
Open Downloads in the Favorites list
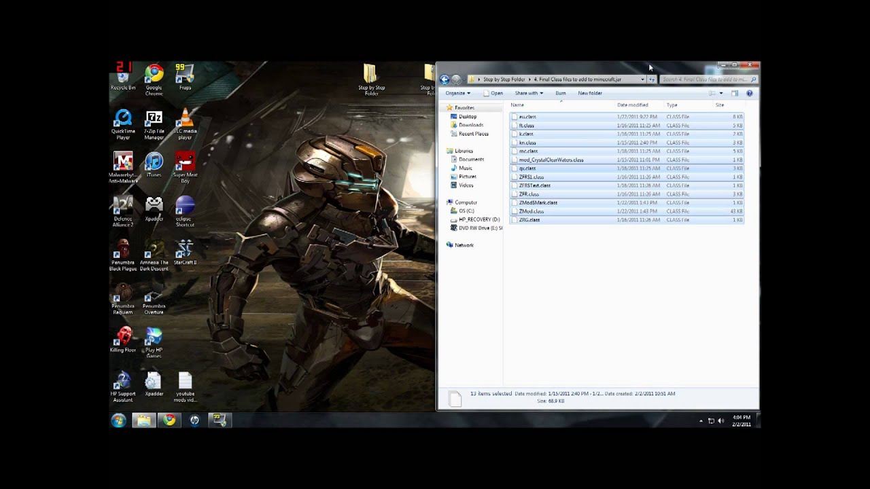tap(467, 125)
